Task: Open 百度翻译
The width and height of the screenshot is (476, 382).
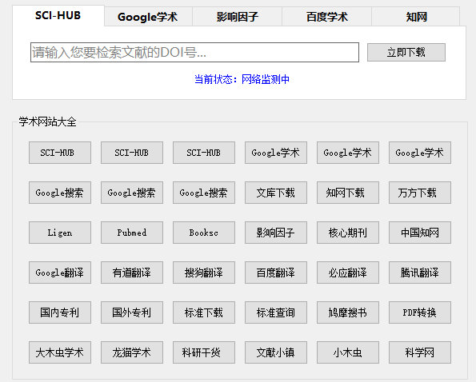Action: click(276, 273)
